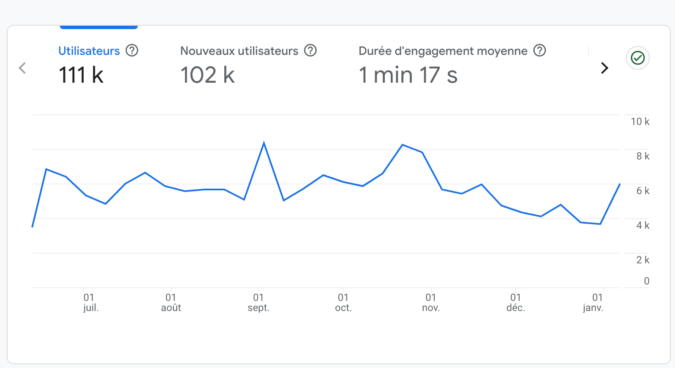Open the help icon beside Utilisateurs

pyautogui.click(x=132, y=51)
